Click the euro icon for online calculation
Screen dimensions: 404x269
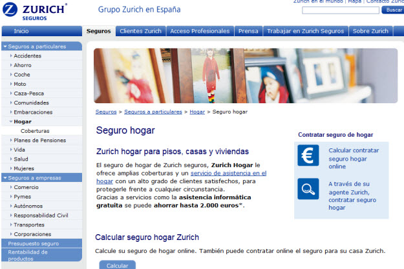click(308, 155)
